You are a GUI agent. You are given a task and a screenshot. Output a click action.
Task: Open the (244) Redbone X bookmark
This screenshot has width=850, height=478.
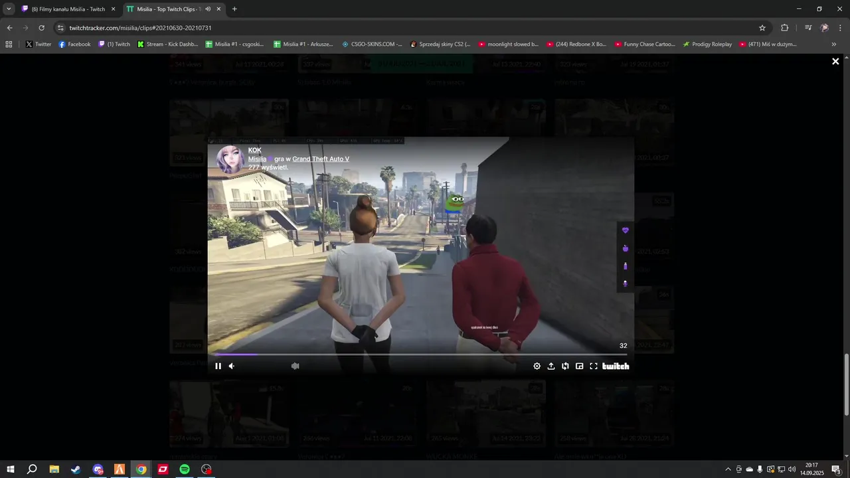(576, 44)
